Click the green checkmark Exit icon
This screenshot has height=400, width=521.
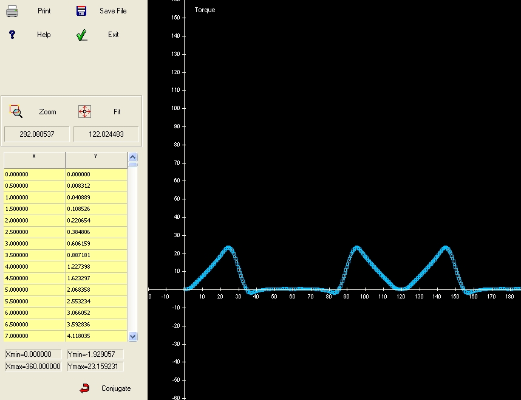[x=82, y=35]
